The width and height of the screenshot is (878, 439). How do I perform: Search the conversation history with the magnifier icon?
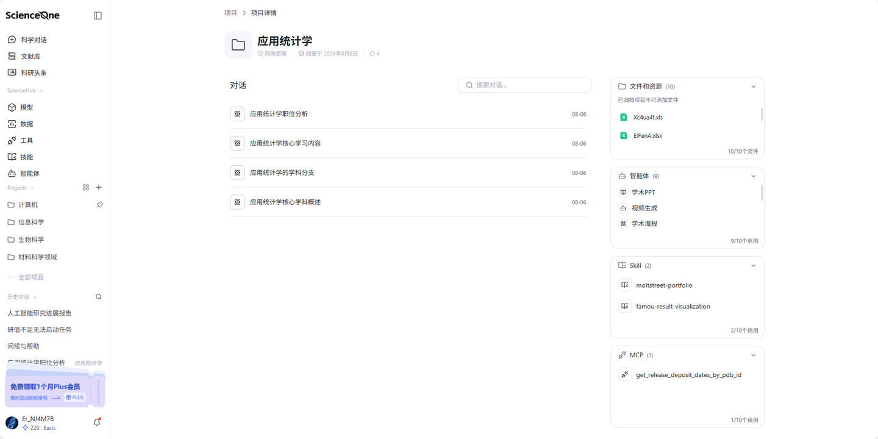99,297
